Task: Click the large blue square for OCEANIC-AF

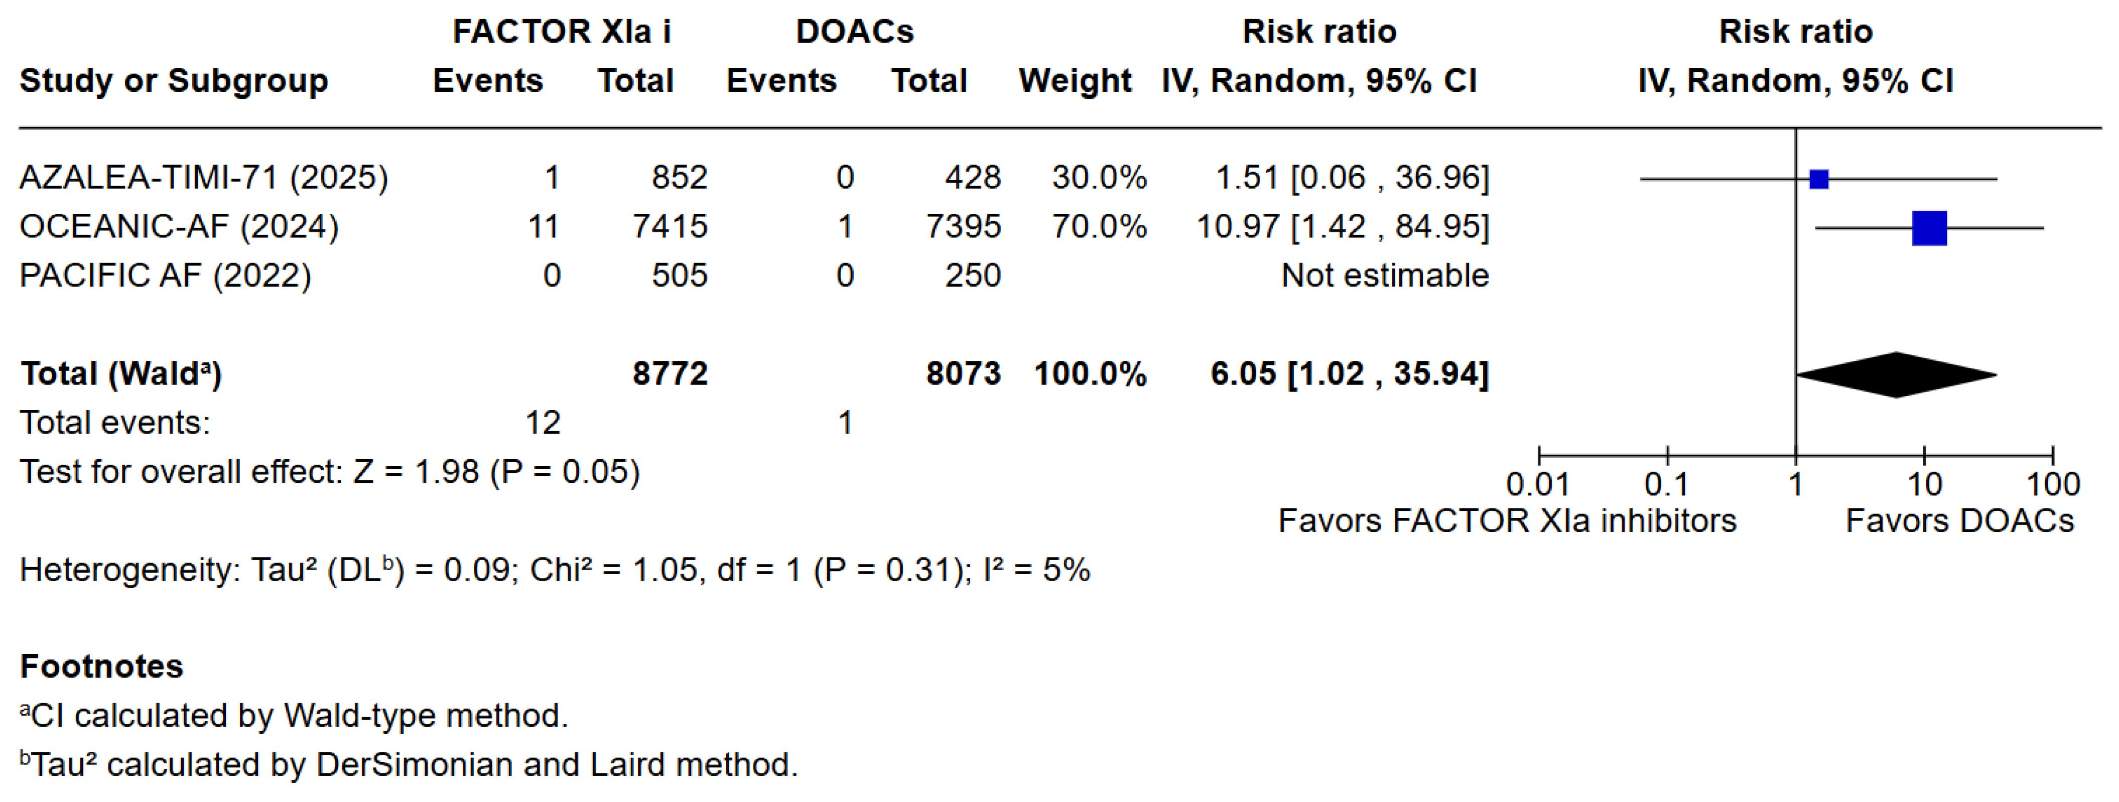Action: tap(1929, 228)
